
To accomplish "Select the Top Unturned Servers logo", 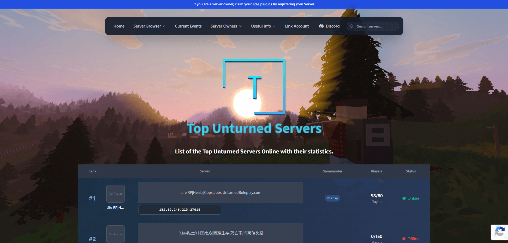I will click(x=254, y=87).
